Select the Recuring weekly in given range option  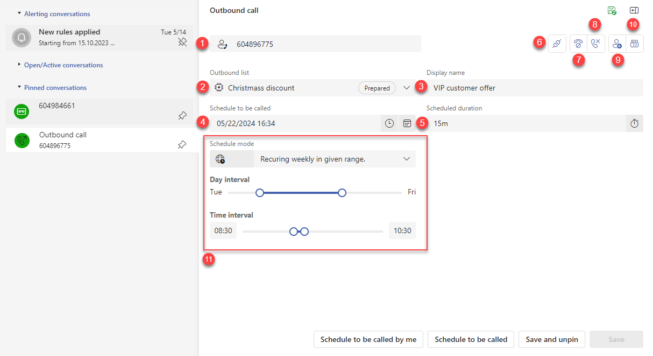313,159
